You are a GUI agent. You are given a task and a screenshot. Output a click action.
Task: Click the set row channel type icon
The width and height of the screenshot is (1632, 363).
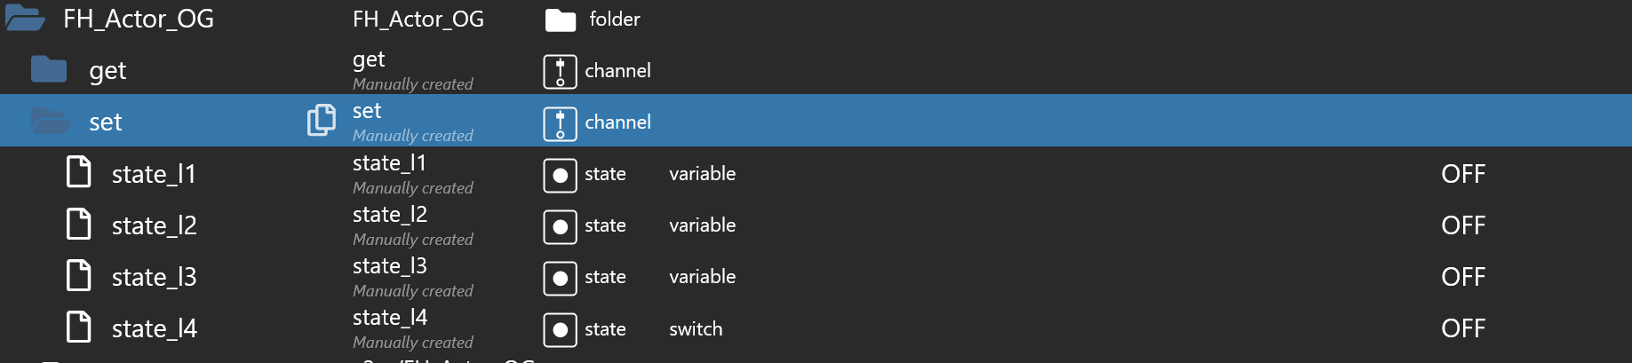(x=560, y=122)
